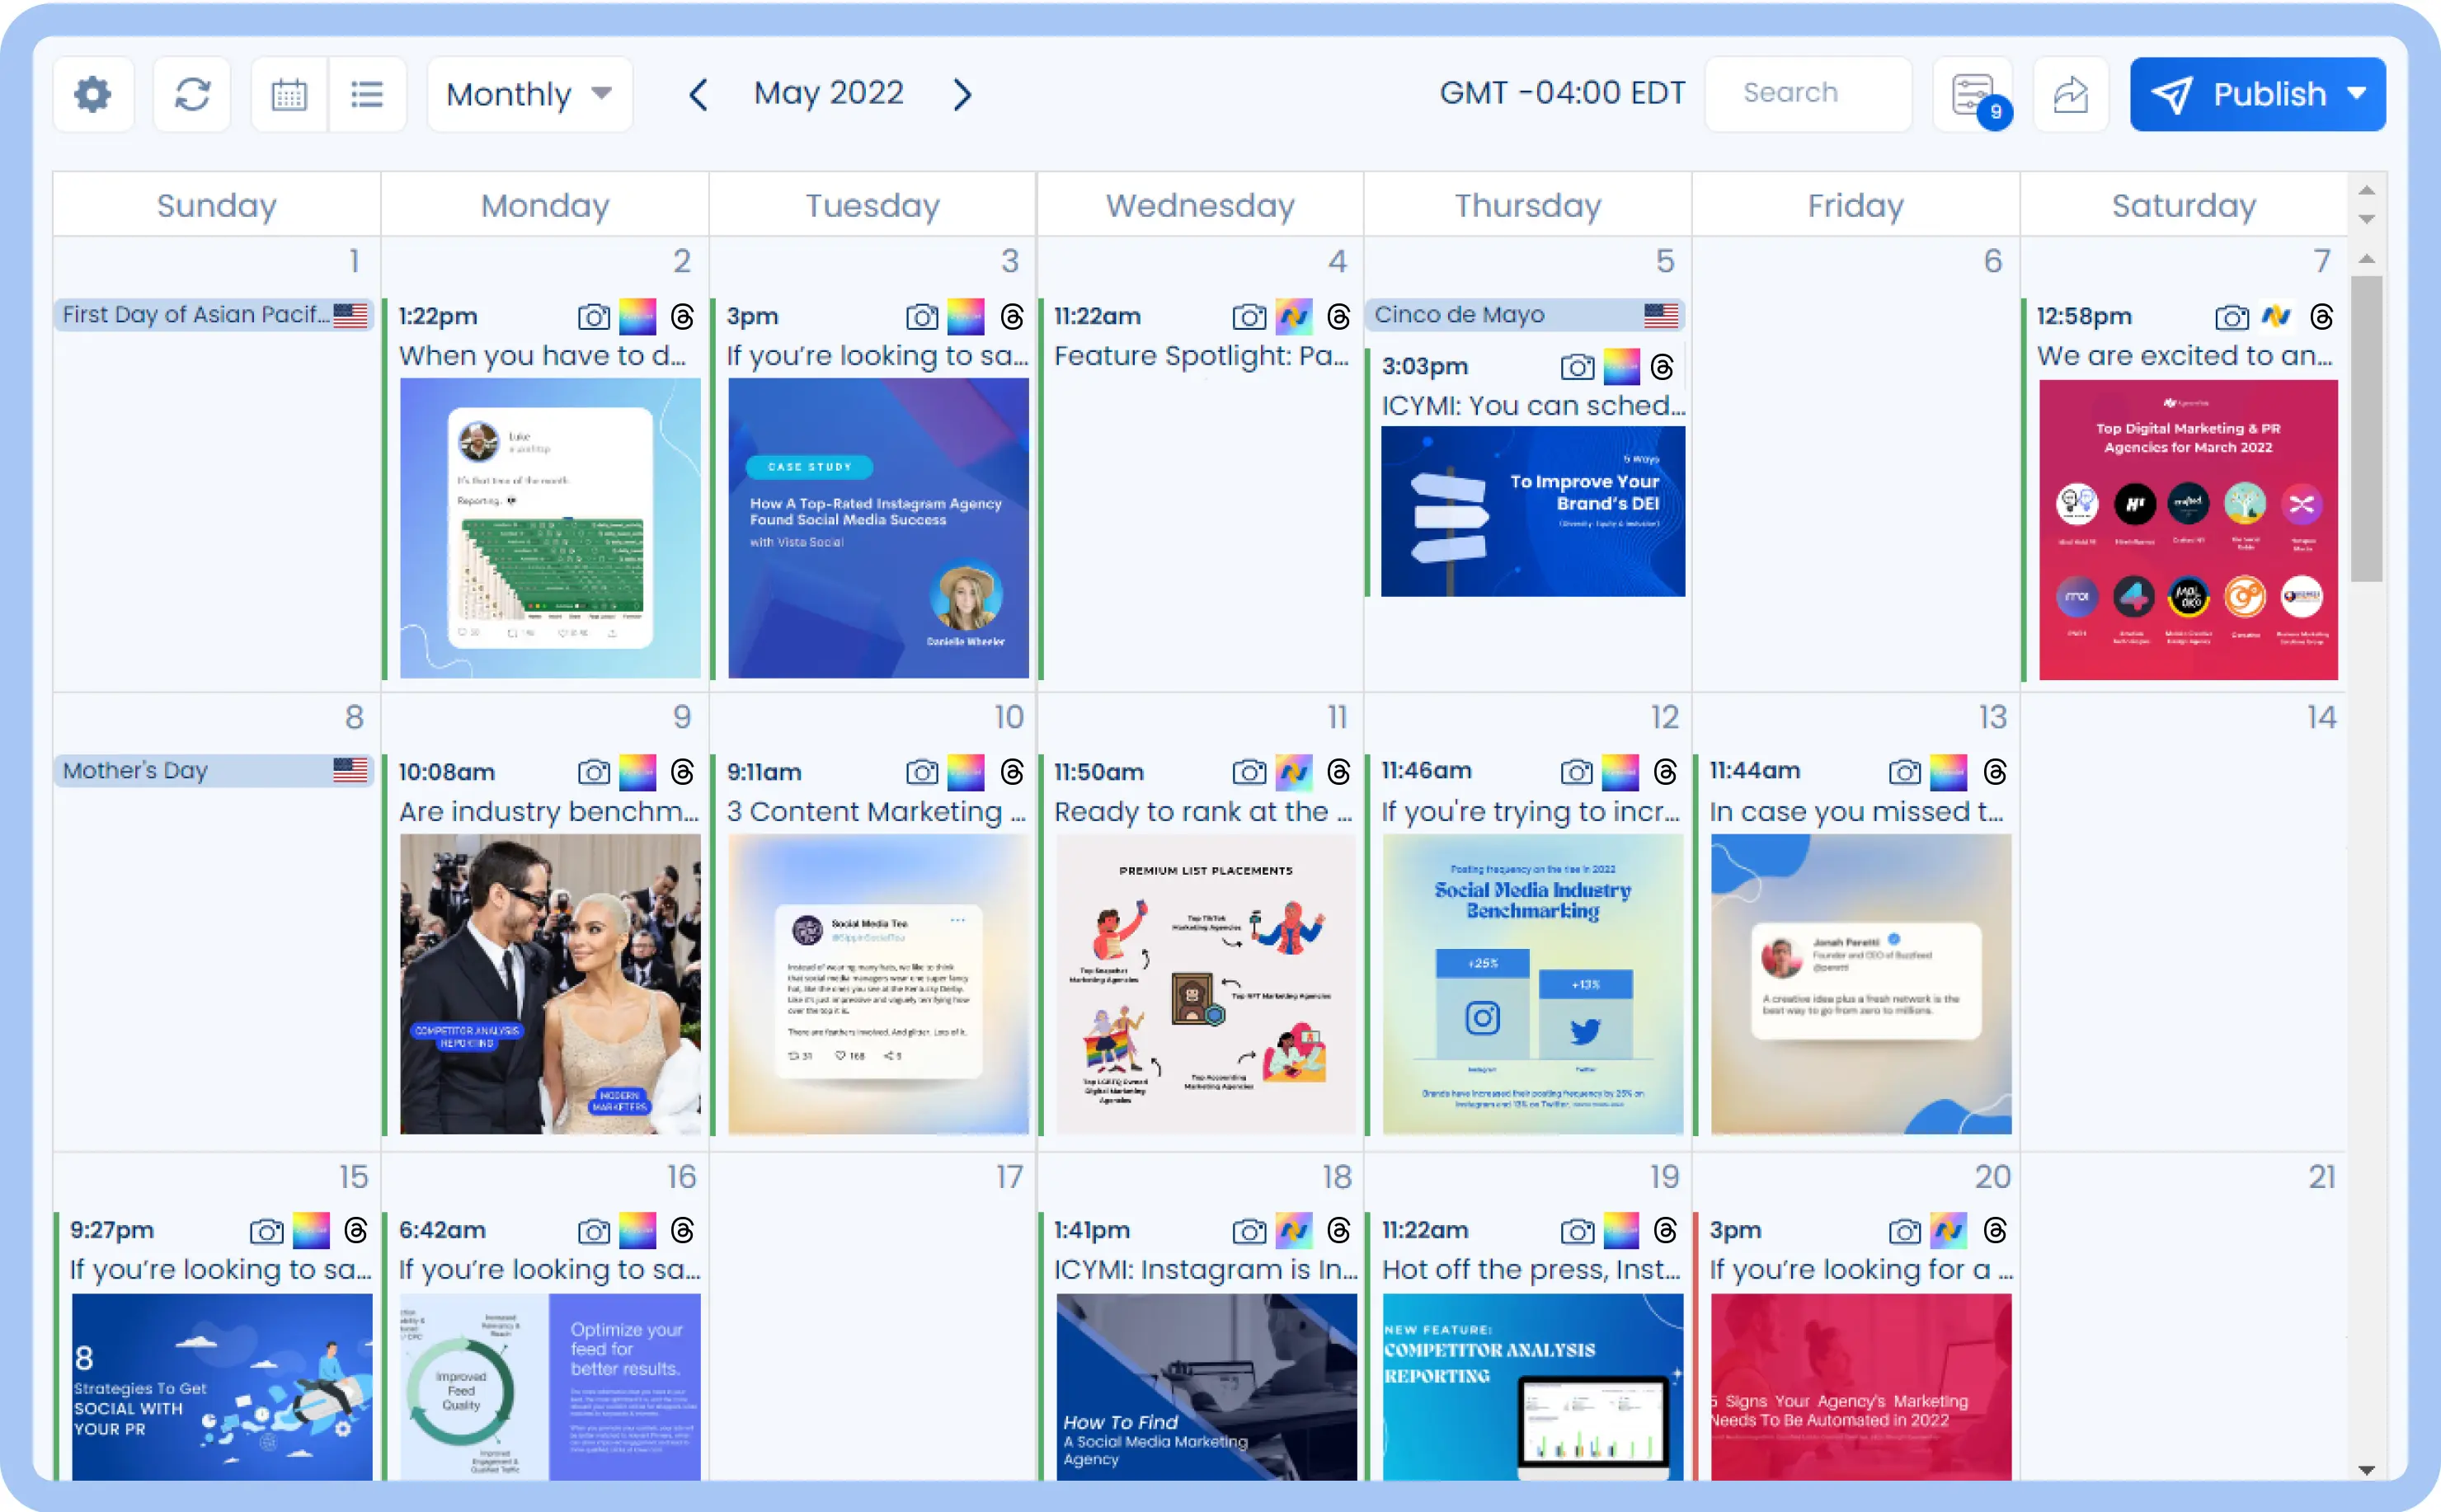
Task: Go to the next month
Action: (962, 94)
